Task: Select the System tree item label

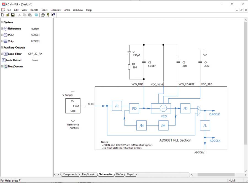Action: [8, 22]
